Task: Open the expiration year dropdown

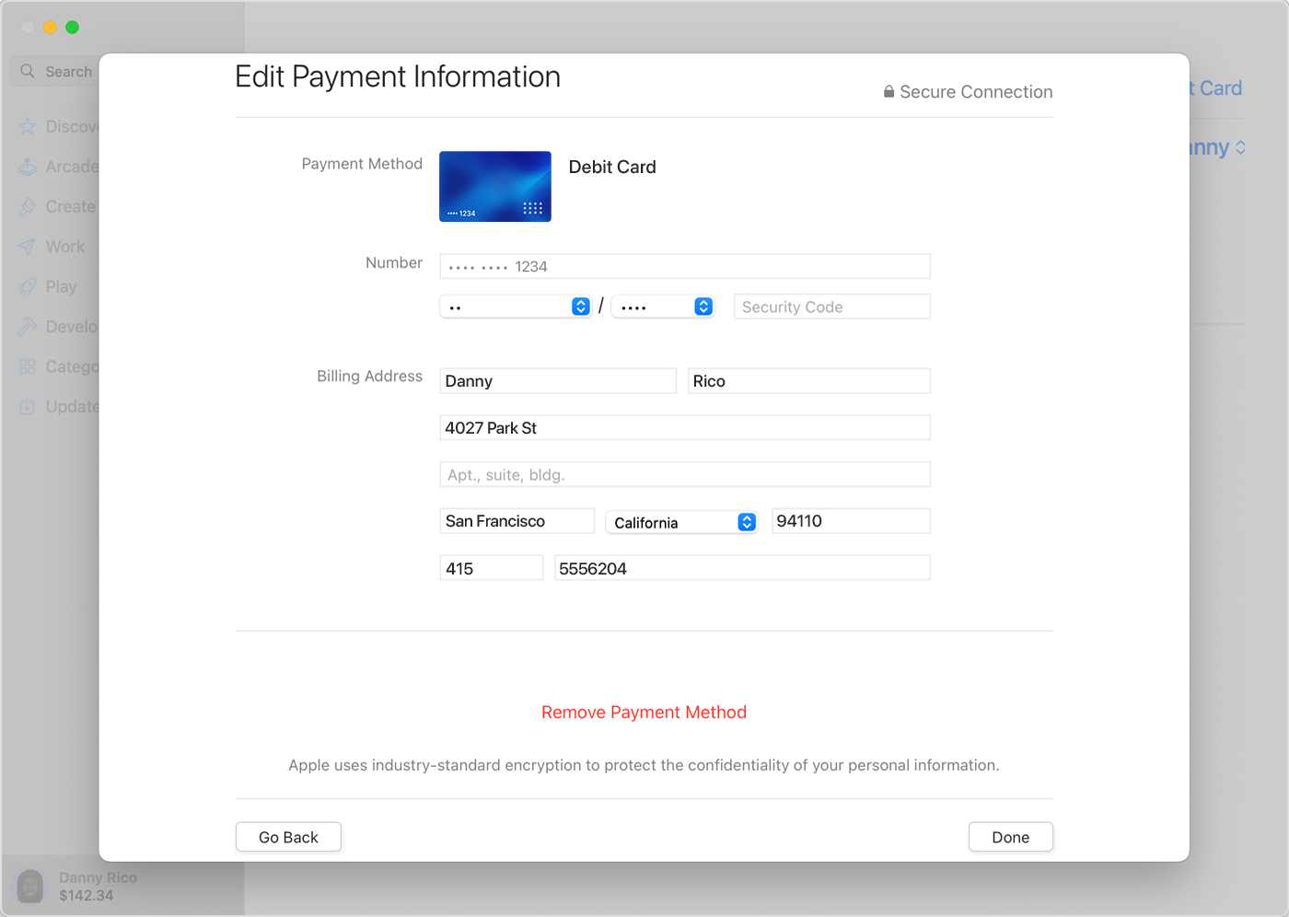Action: coord(703,306)
